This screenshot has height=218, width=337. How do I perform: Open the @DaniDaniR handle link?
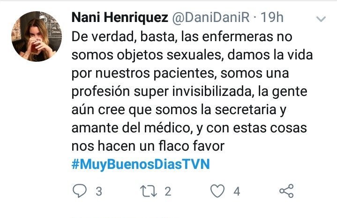[210, 17]
